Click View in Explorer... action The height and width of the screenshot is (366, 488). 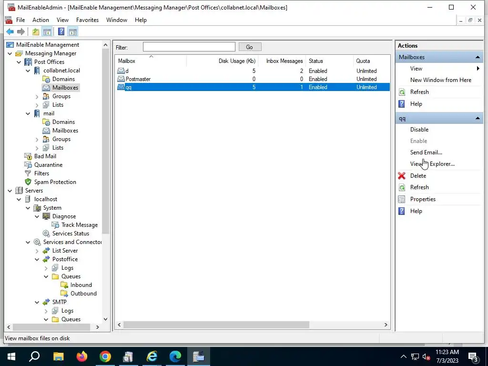432,164
